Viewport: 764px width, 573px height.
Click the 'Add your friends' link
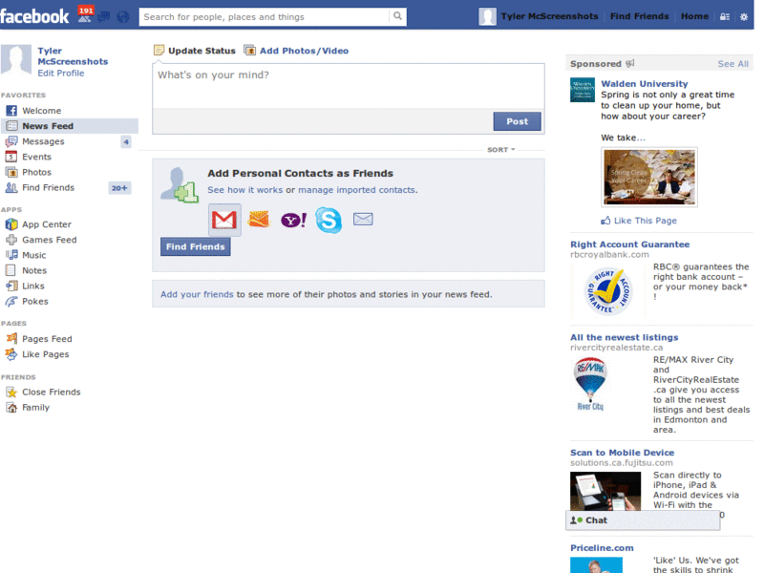[x=197, y=294]
